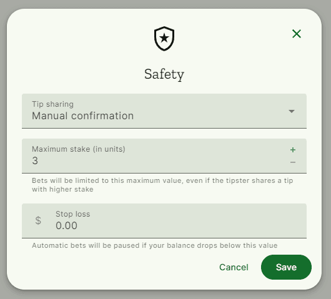Expand the Tip sharing dropdown arrow
331x299 pixels.
coord(292,111)
